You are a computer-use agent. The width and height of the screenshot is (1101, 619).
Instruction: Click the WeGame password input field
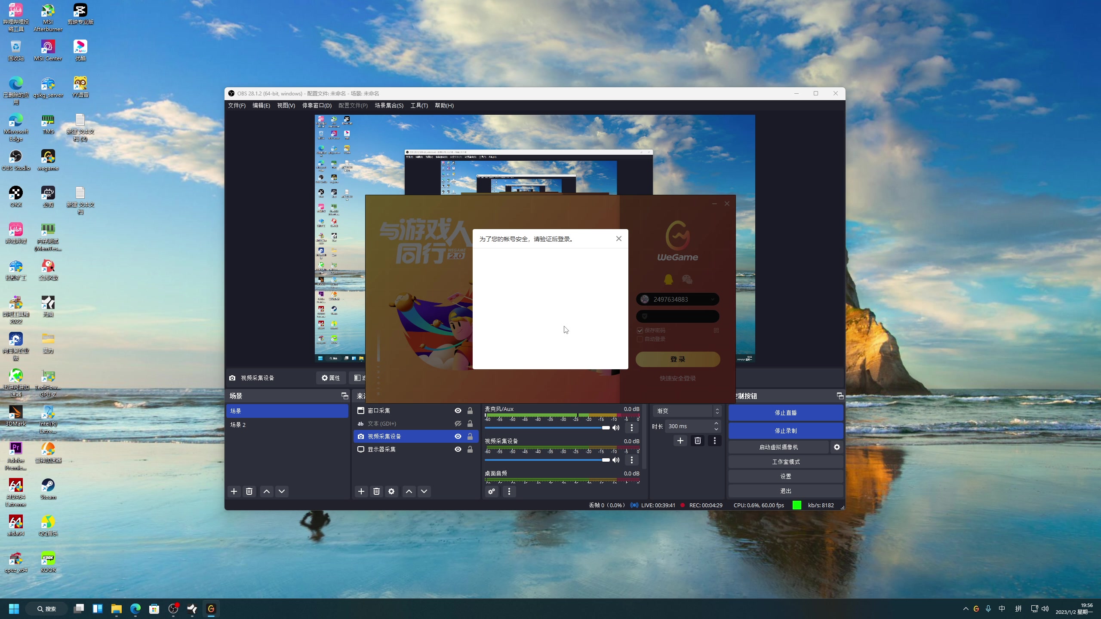[678, 316]
